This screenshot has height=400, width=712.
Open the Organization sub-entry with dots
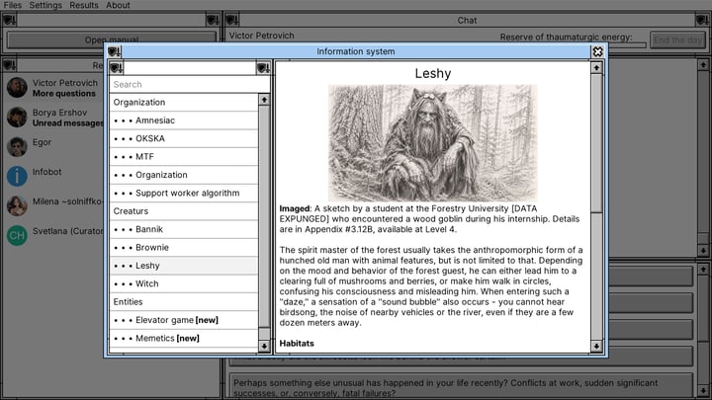pyautogui.click(x=184, y=175)
